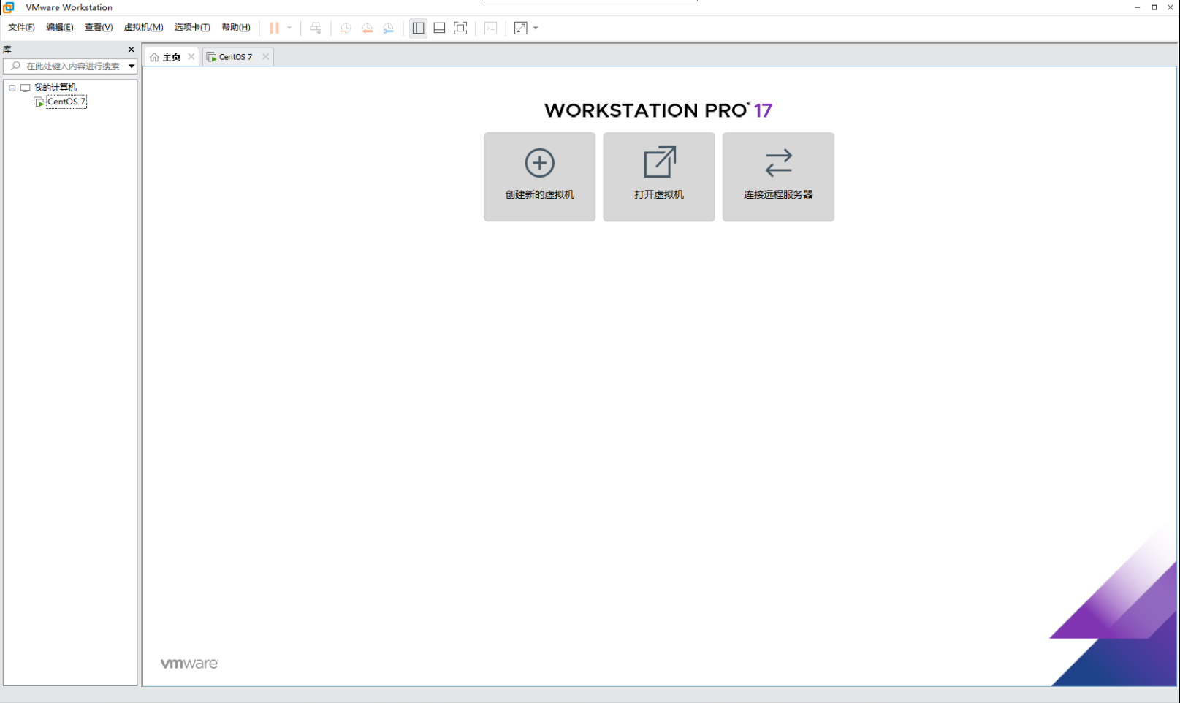Click 连接远程服务器 button
The width and height of the screenshot is (1180, 703).
pos(778,176)
